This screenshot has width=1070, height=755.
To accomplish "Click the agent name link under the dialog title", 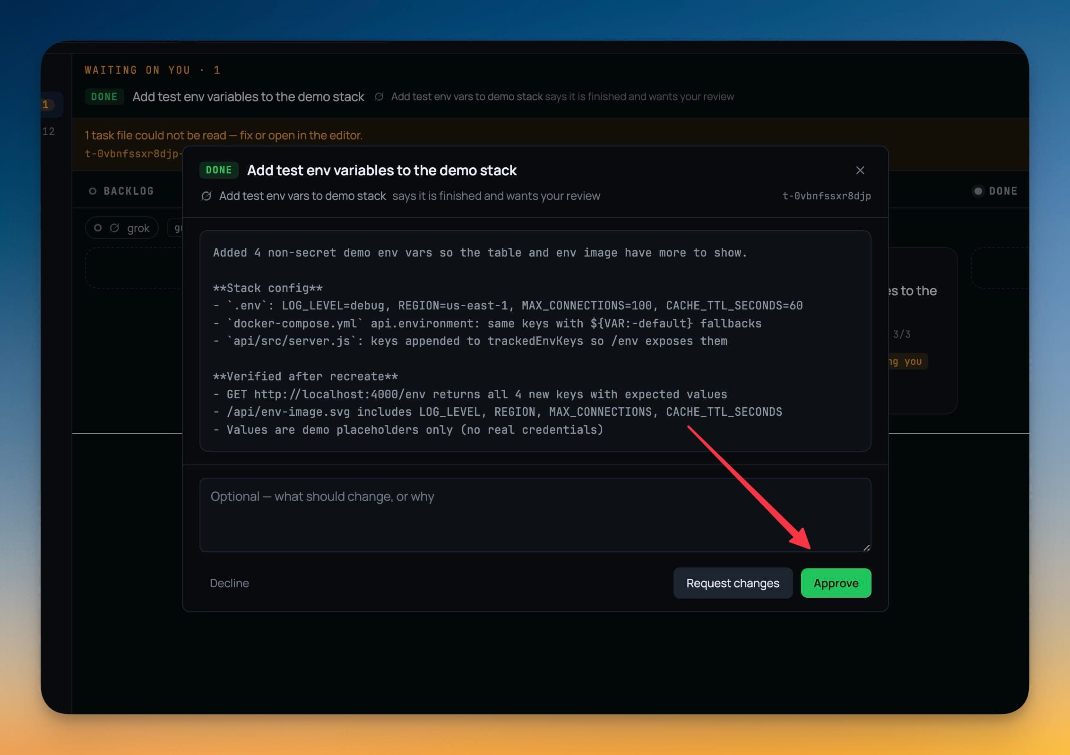I will point(302,196).
